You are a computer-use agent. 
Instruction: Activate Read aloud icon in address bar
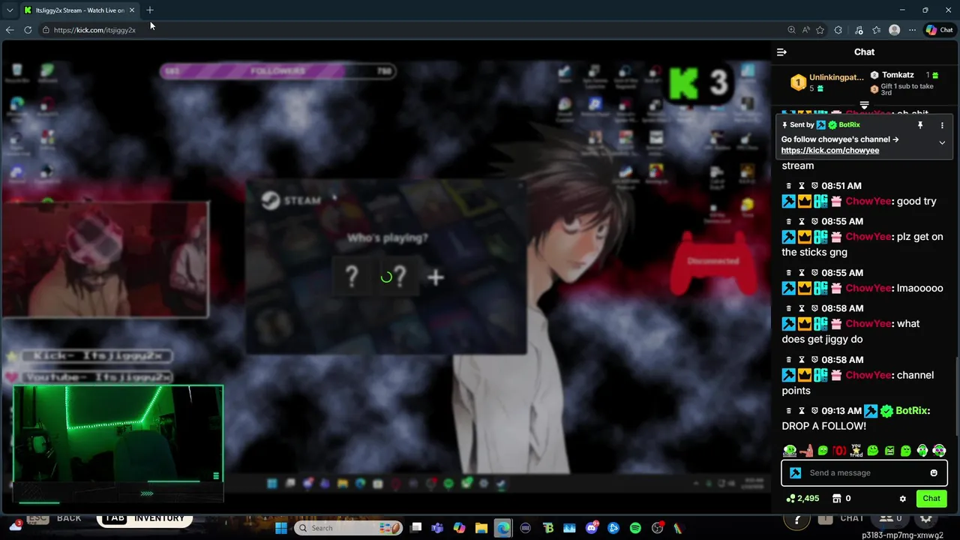click(805, 30)
